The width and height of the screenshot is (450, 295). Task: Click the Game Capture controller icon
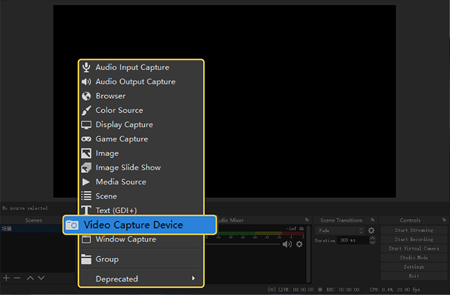(86, 139)
